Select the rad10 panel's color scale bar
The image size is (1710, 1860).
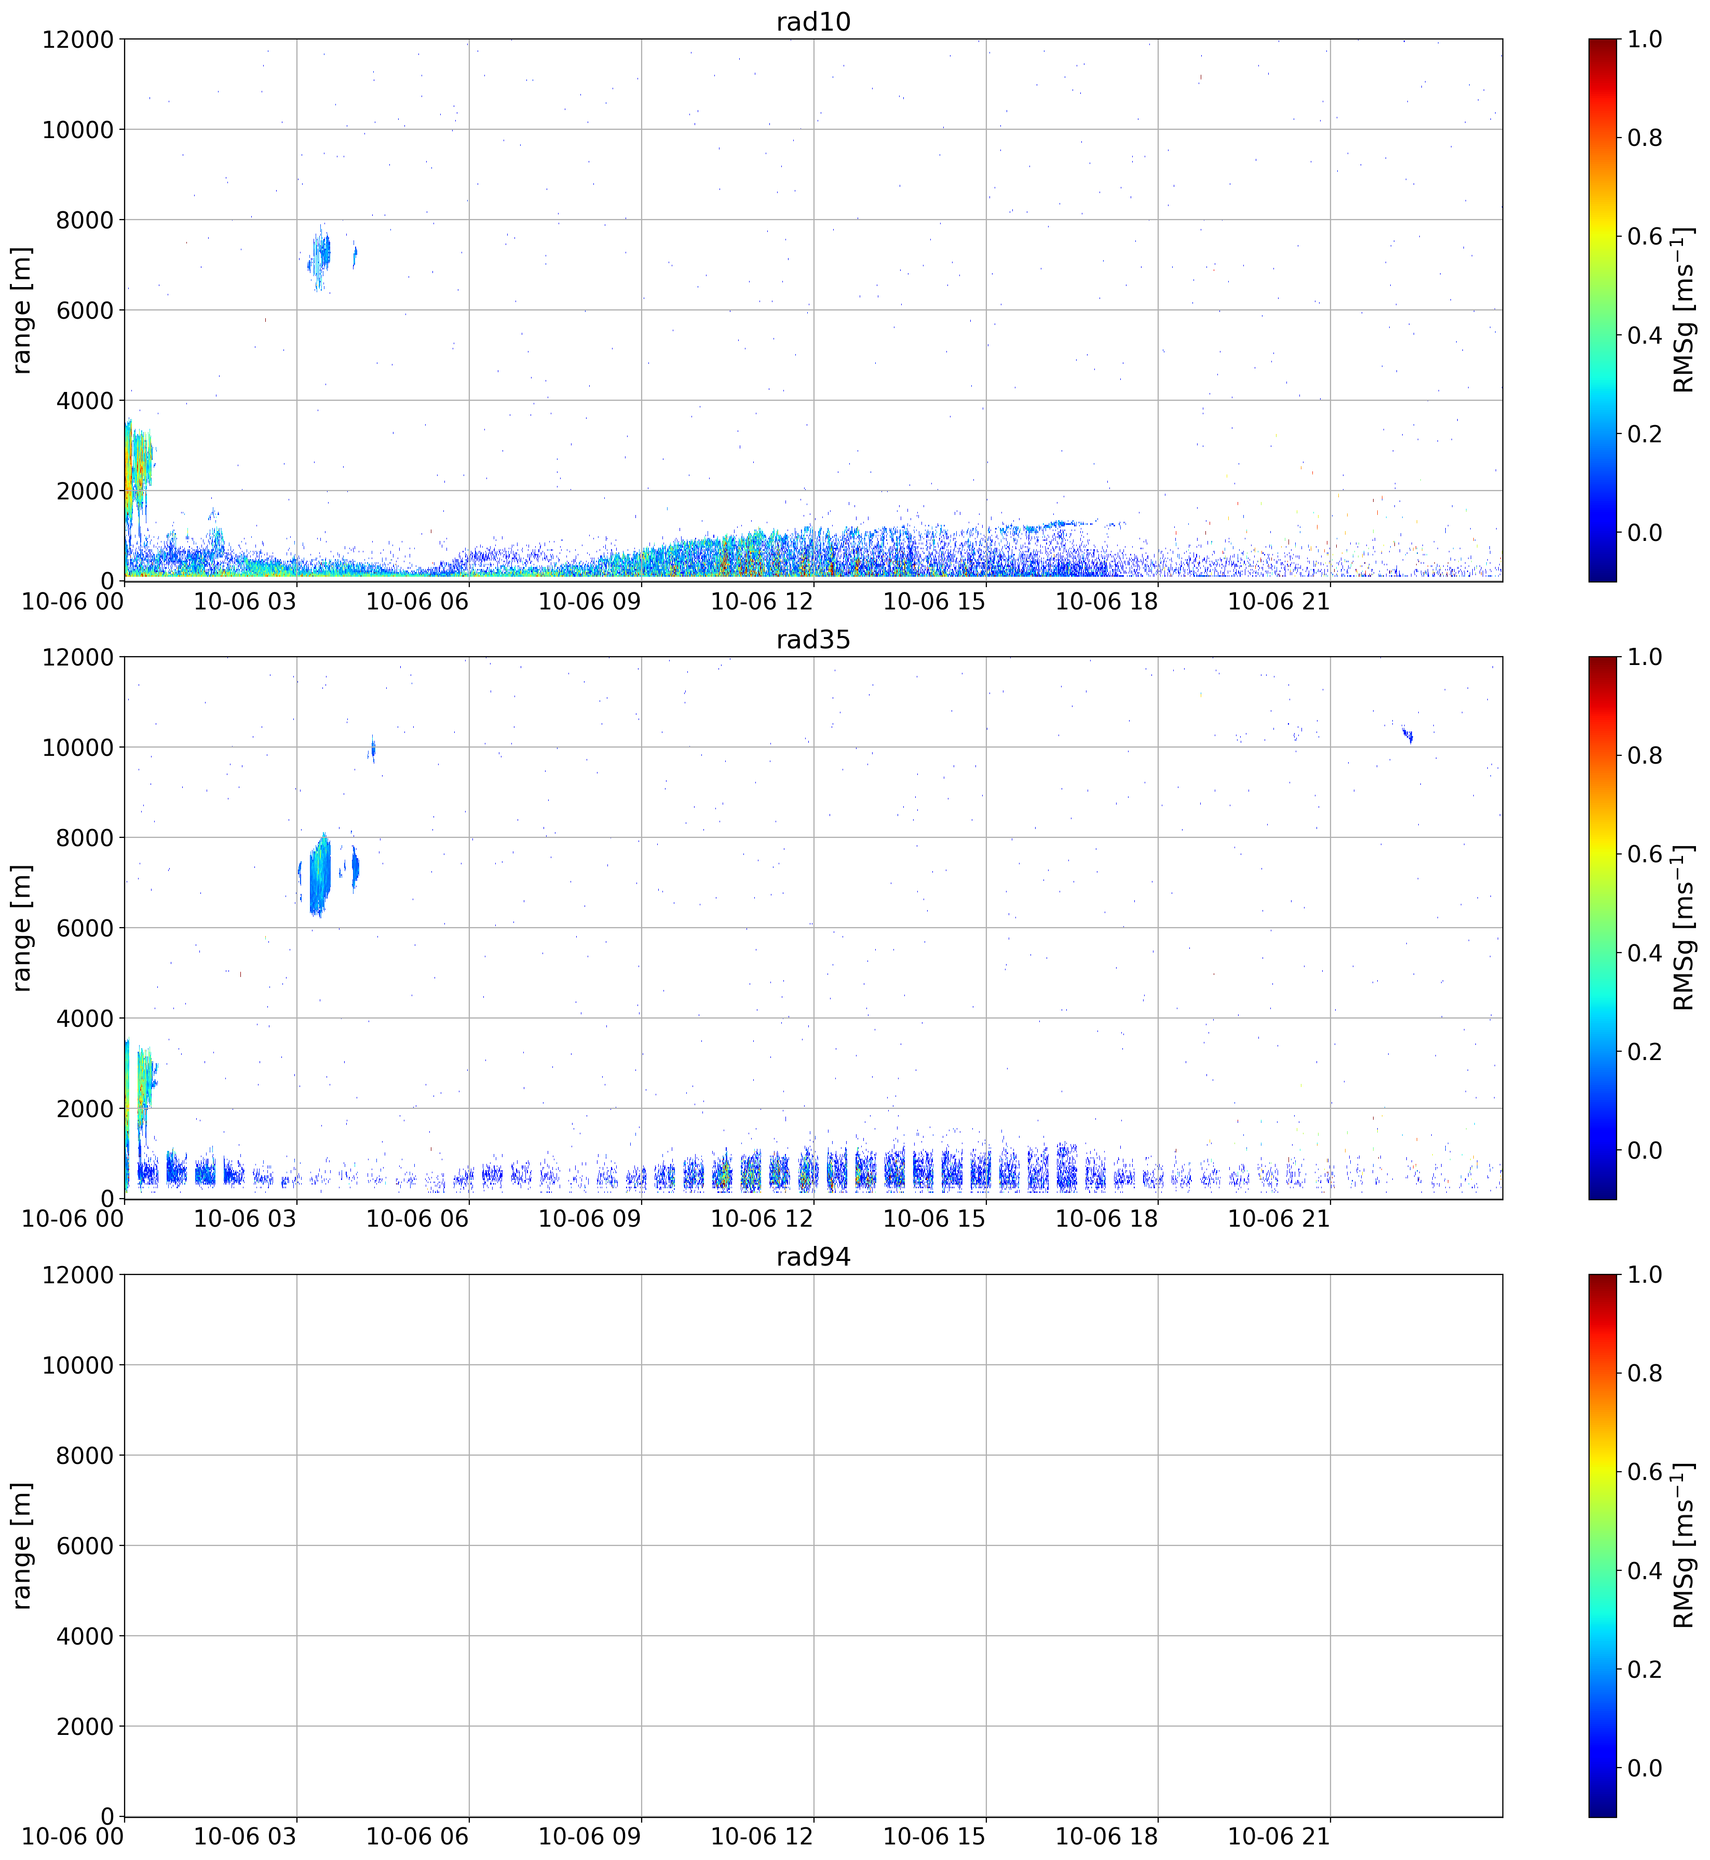click(x=1603, y=310)
